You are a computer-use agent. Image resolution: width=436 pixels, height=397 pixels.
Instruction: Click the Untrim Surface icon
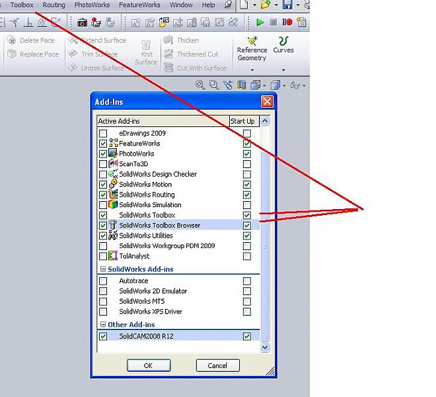pos(73,67)
